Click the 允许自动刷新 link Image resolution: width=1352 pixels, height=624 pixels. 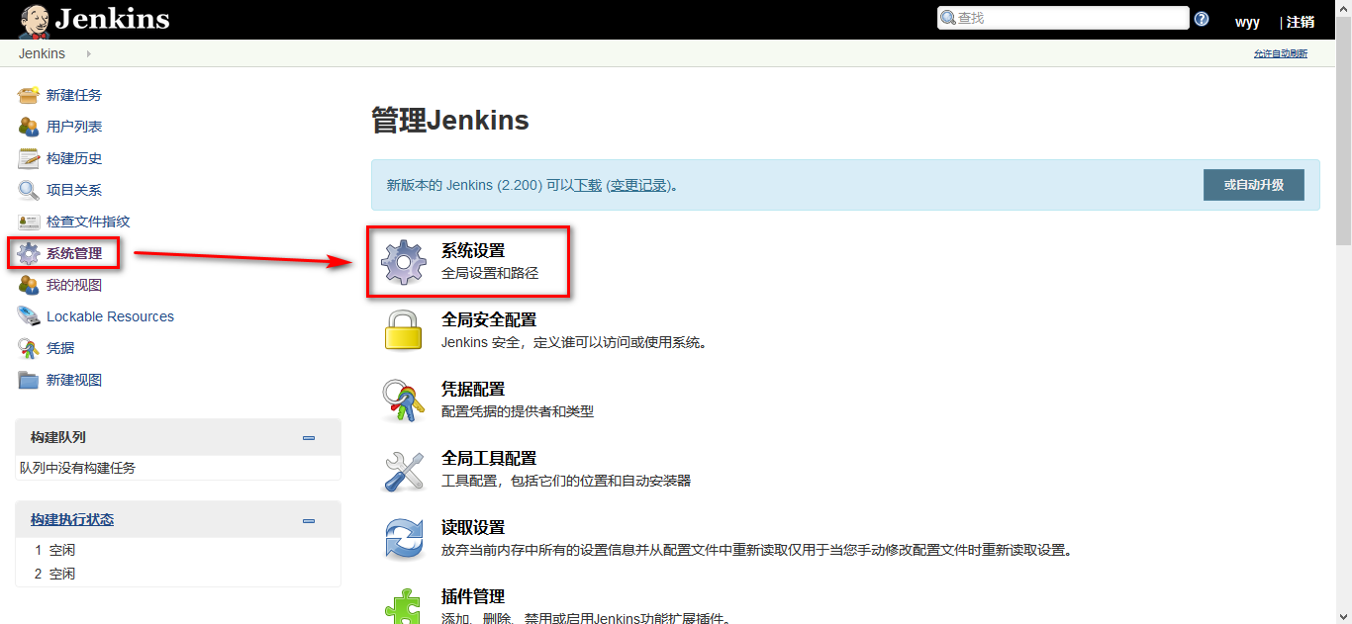pyautogui.click(x=1281, y=53)
